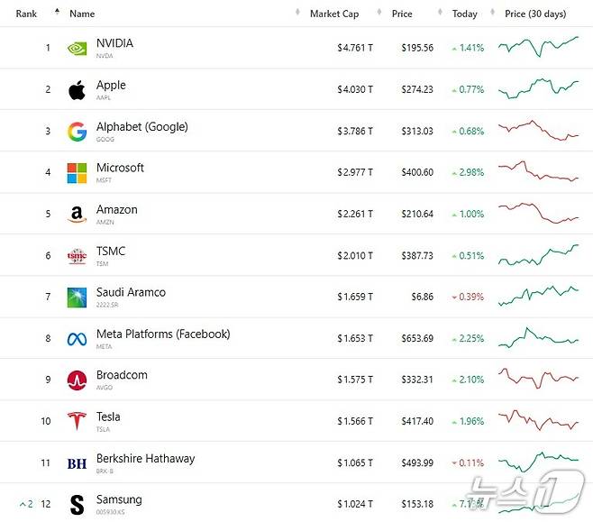Click the Tesla logo icon
Viewport: 593px width, 522px height.
78,422
